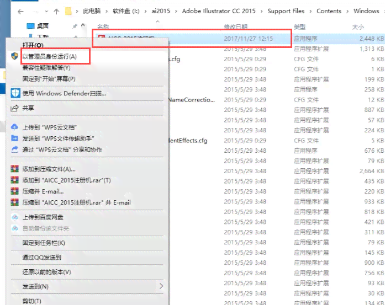Viewport: 385px width, 305px height.
Task: Click WPS file transfer folder icon
Action: click(x=14, y=138)
